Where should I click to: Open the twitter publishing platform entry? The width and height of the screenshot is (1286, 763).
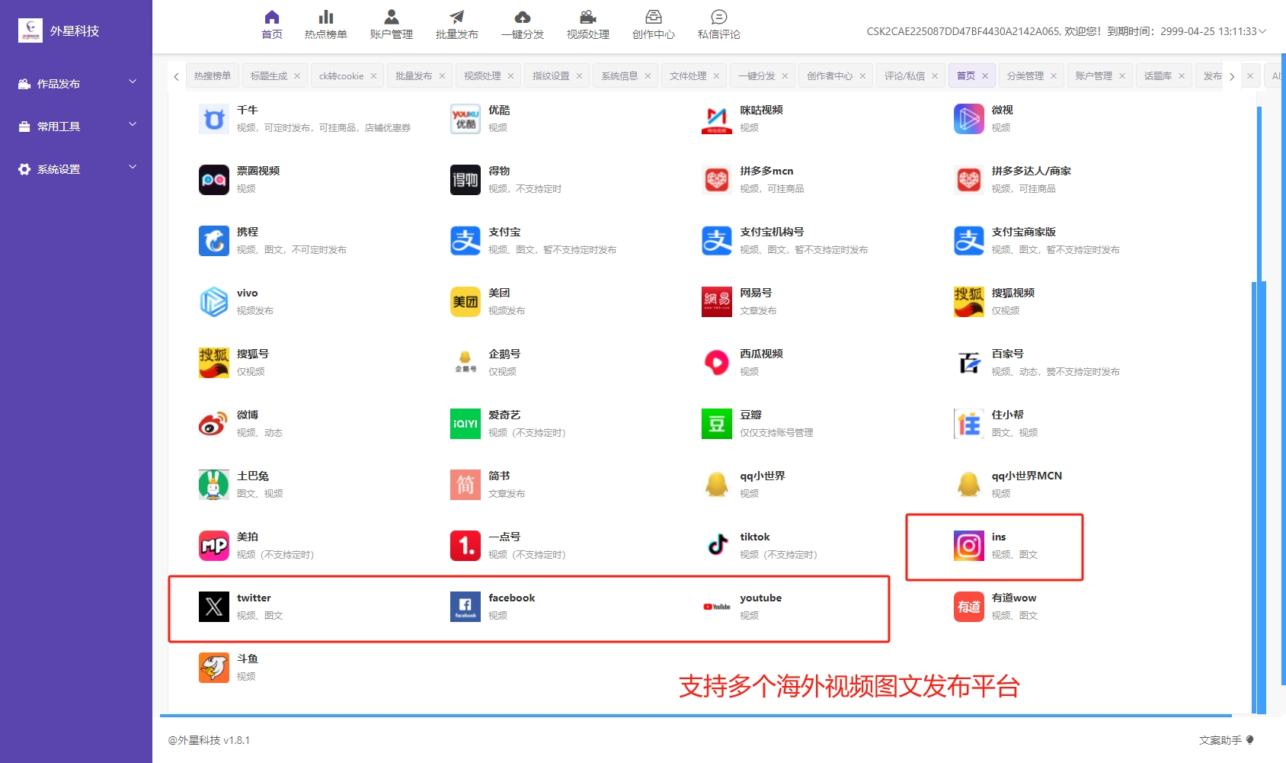click(213, 606)
